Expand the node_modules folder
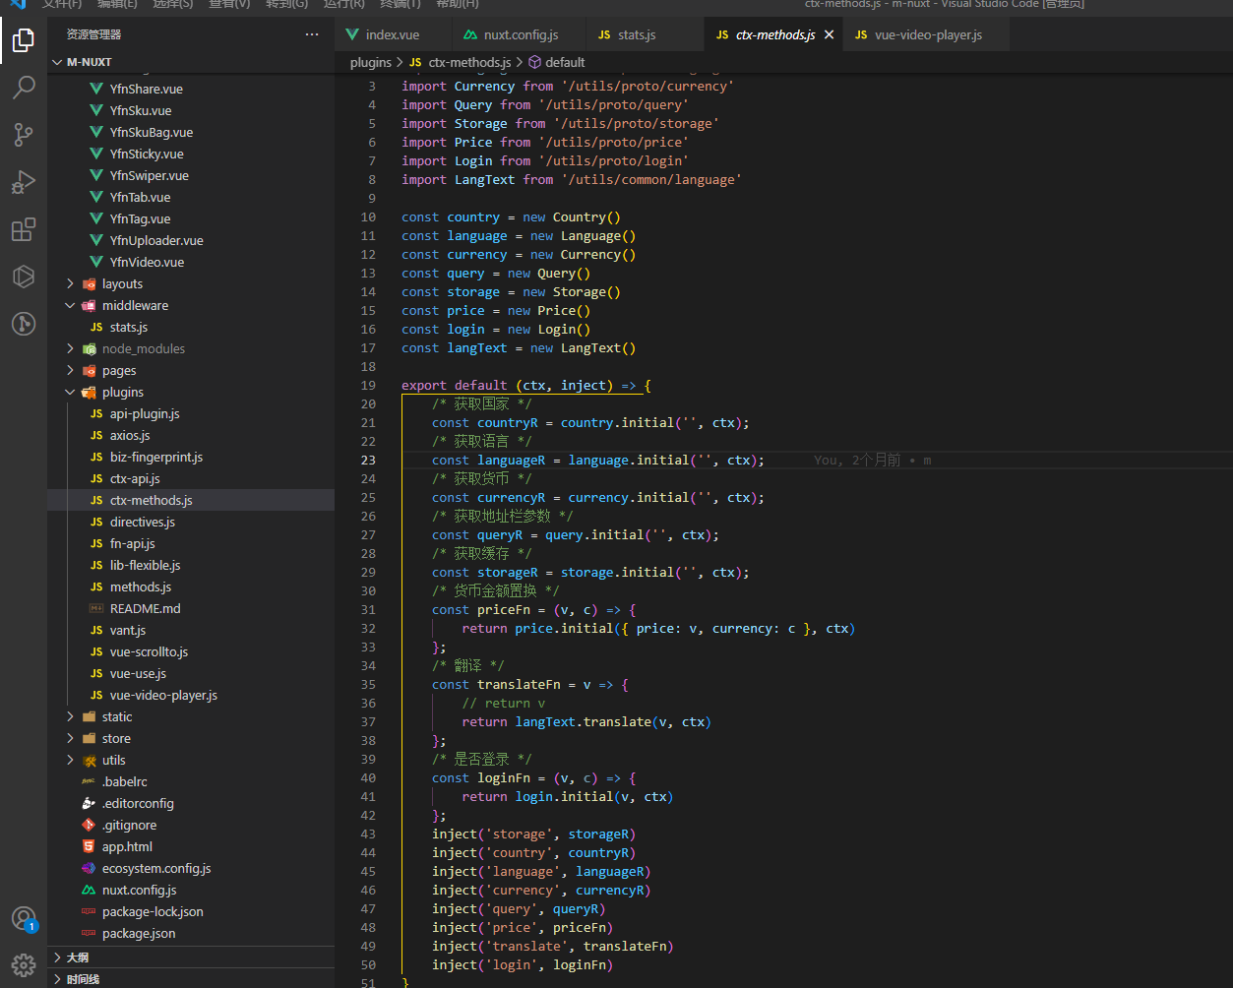1233x988 pixels. (143, 348)
